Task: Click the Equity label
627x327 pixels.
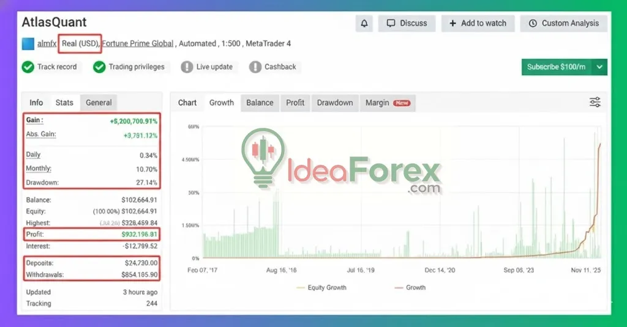Action: (36, 211)
